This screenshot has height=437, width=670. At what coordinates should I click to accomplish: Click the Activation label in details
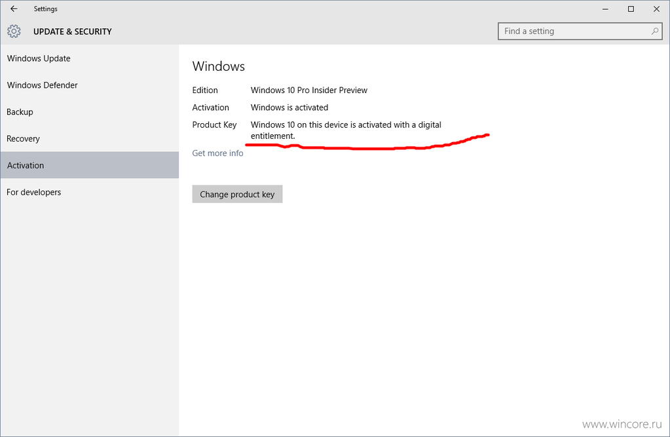[210, 107]
